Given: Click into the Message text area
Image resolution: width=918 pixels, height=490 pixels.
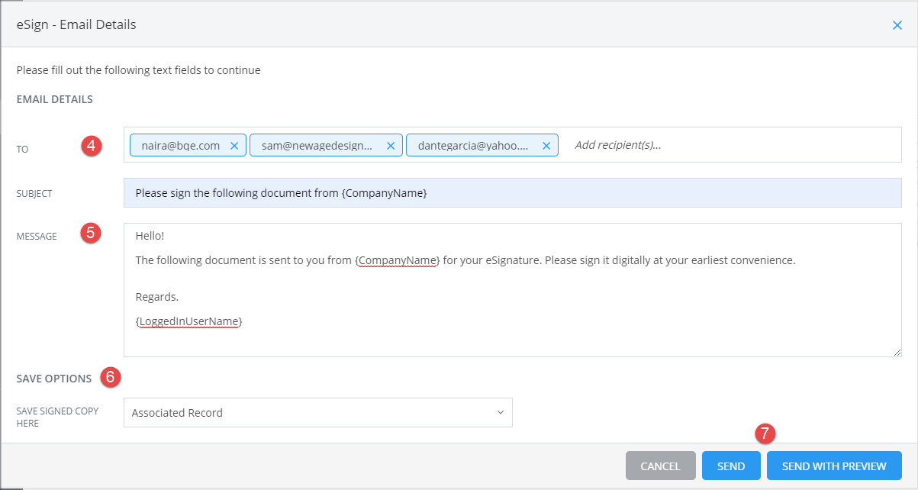Looking at the screenshot, I should click(513, 290).
